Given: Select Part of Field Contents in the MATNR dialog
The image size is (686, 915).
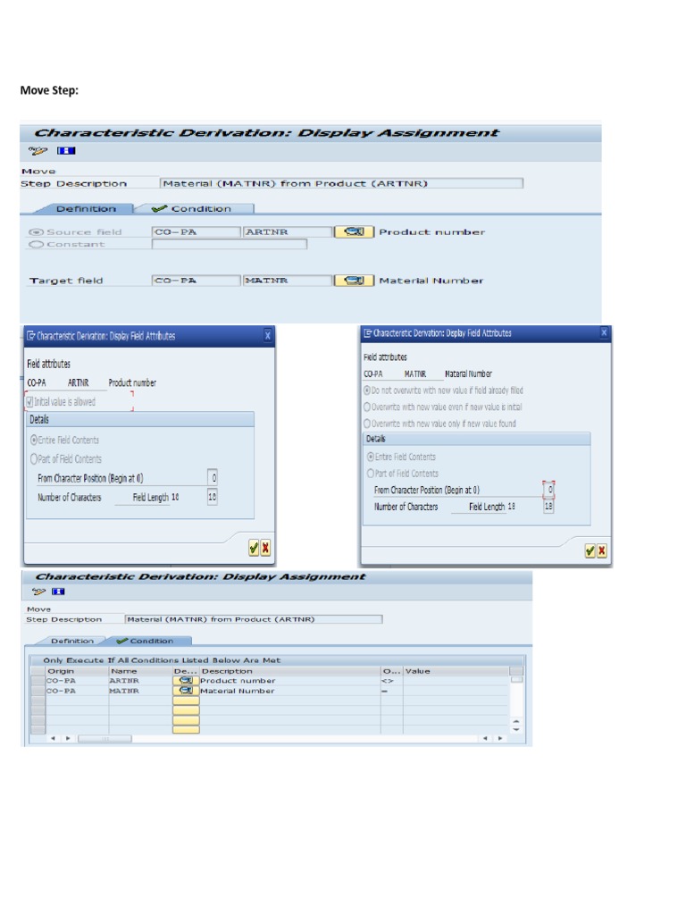Looking at the screenshot, I should tap(371, 474).
